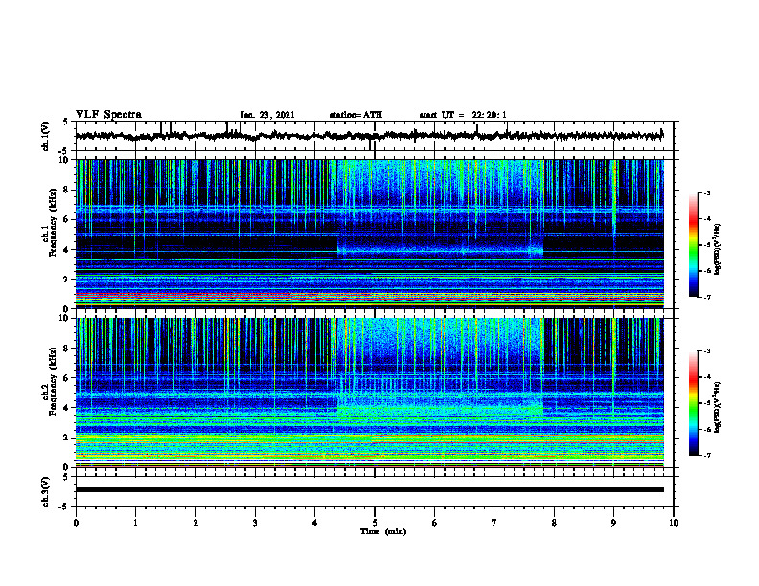Click the "-4" label on ch.2 colorbar
This screenshot has width=759, height=586.
(706, 377)
